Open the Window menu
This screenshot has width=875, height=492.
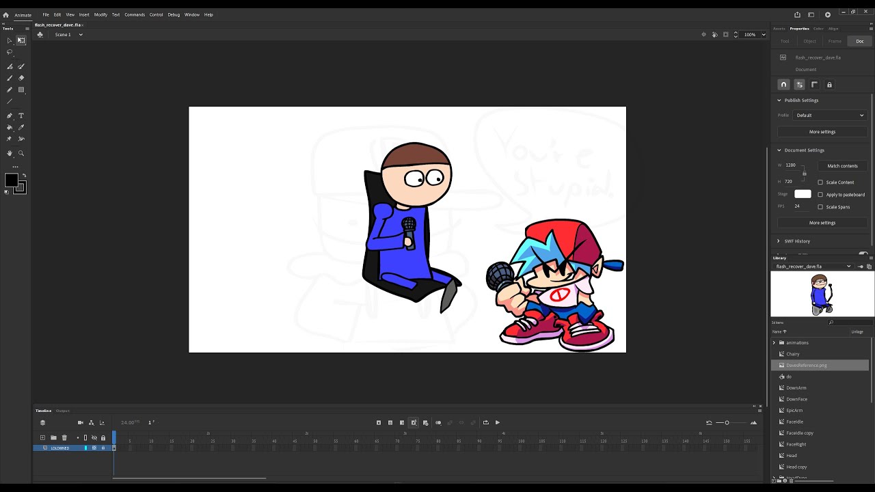(x=192, y=14)
